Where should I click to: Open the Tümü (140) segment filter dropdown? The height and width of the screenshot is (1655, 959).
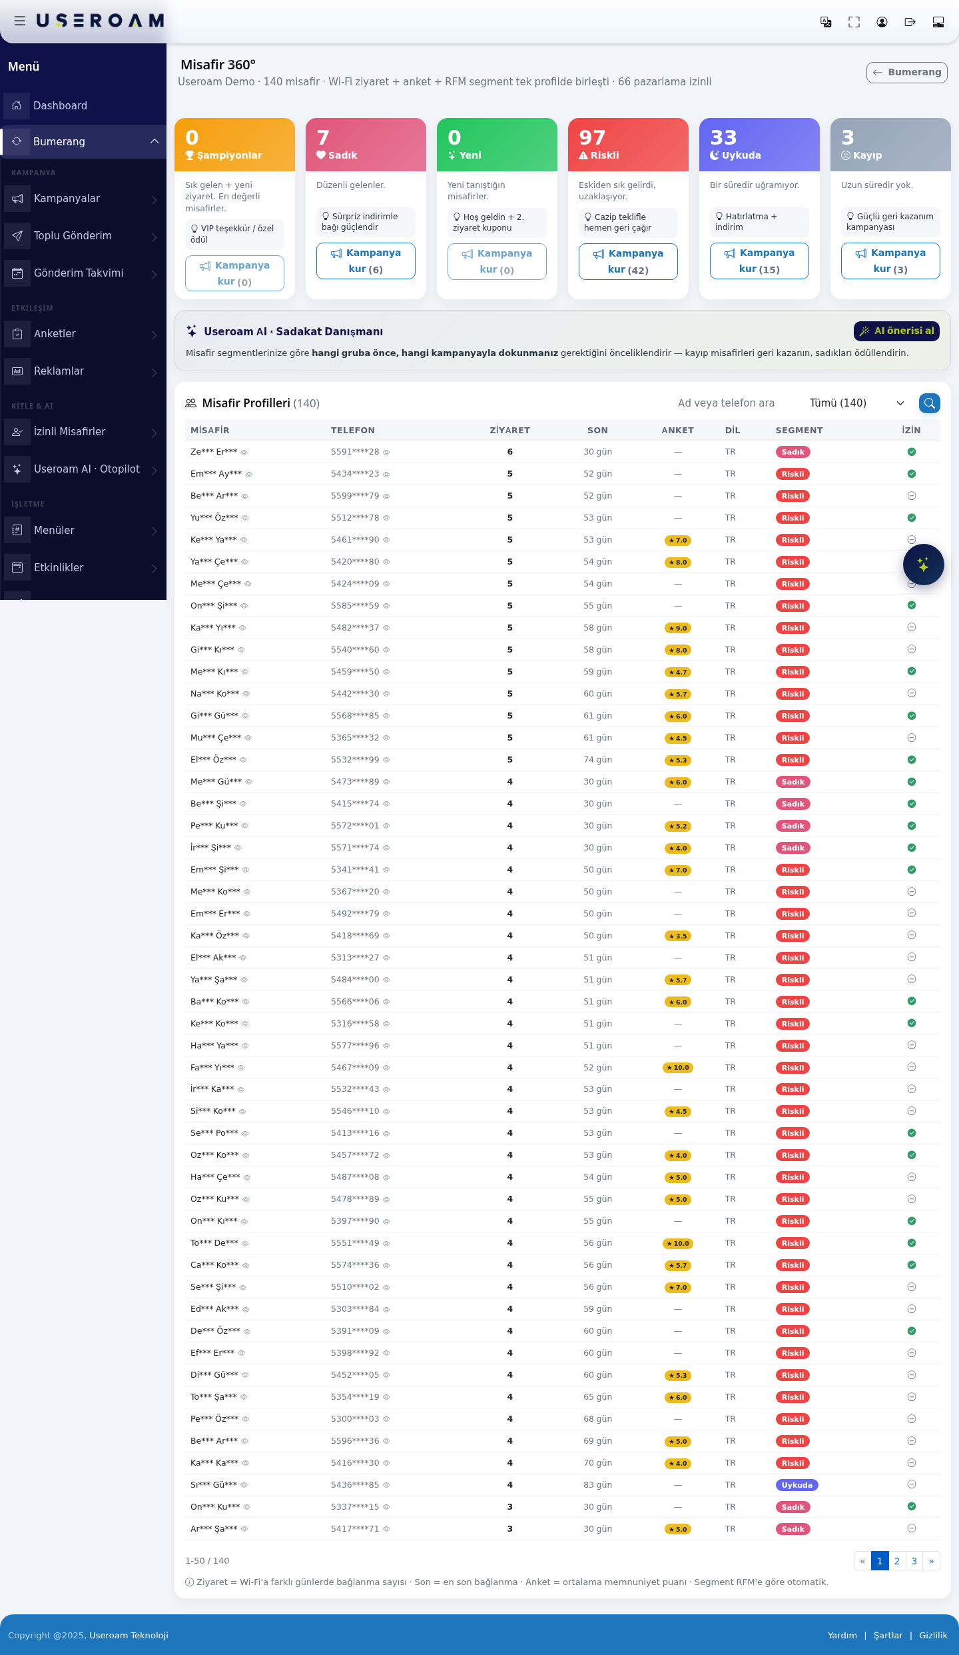[856, 403]
